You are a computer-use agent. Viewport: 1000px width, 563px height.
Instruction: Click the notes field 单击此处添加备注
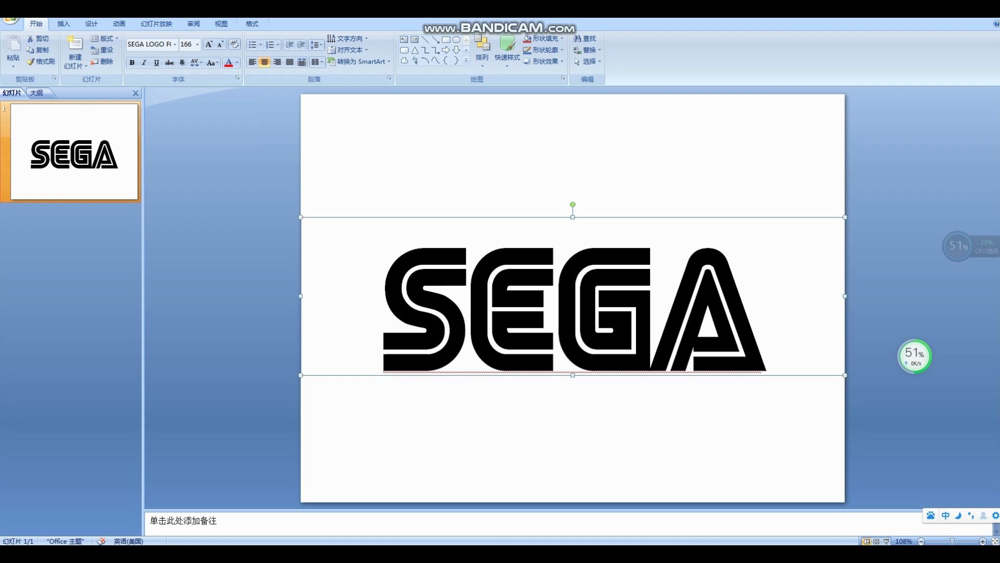click(x=183, y=521)
